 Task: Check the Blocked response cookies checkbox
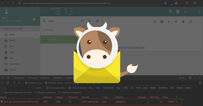2,92
